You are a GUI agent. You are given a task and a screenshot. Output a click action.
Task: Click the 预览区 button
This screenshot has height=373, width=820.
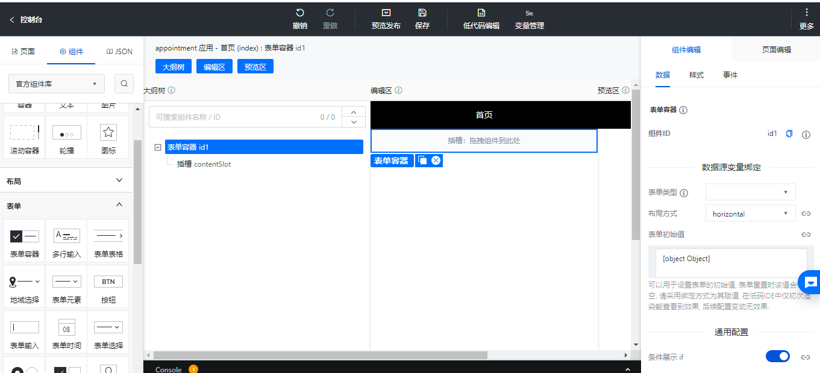255,67
